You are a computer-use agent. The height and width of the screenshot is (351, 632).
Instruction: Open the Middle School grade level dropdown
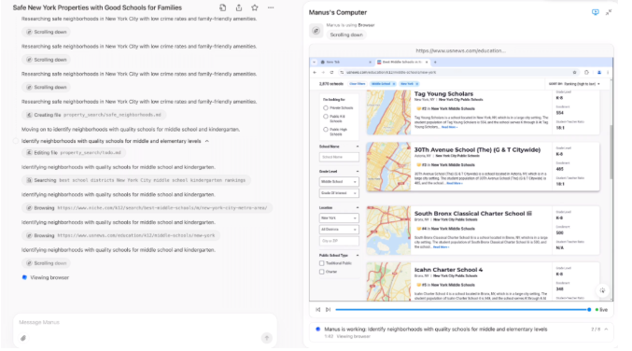pos(339,182)
